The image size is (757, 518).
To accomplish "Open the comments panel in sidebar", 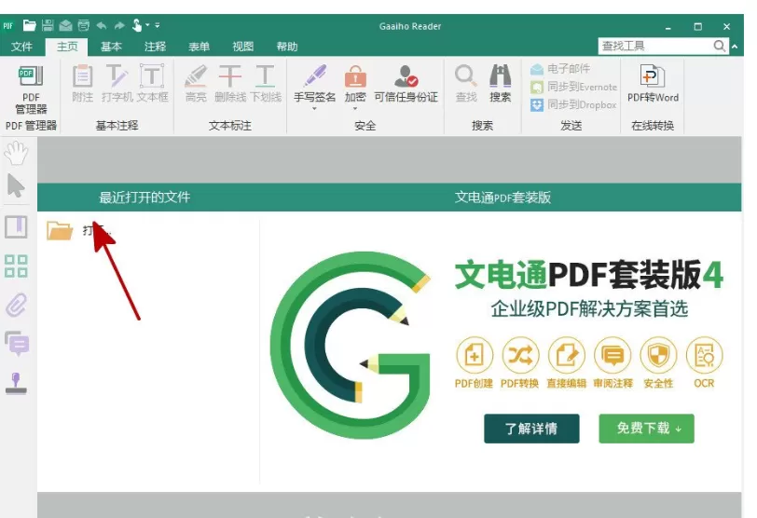I will click(17, 344).
